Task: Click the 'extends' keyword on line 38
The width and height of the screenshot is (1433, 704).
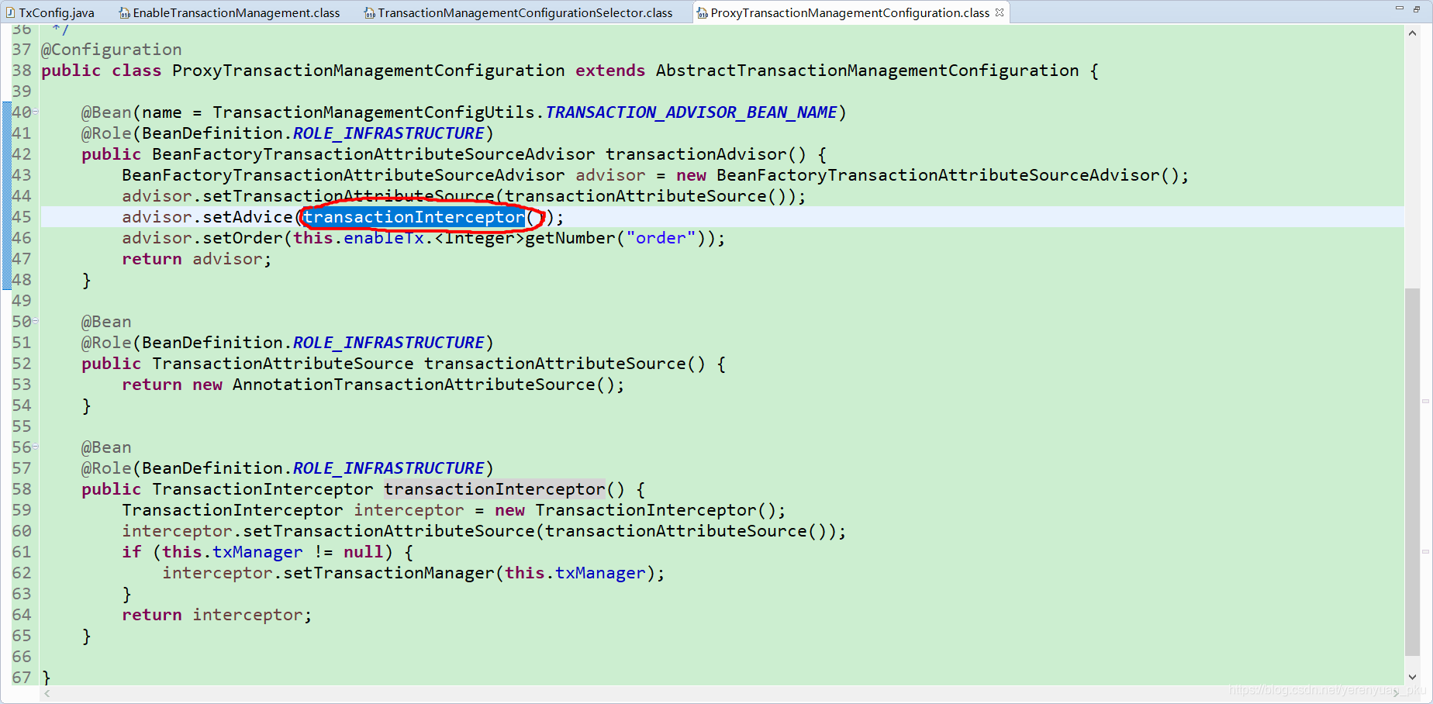Action: 610,71
